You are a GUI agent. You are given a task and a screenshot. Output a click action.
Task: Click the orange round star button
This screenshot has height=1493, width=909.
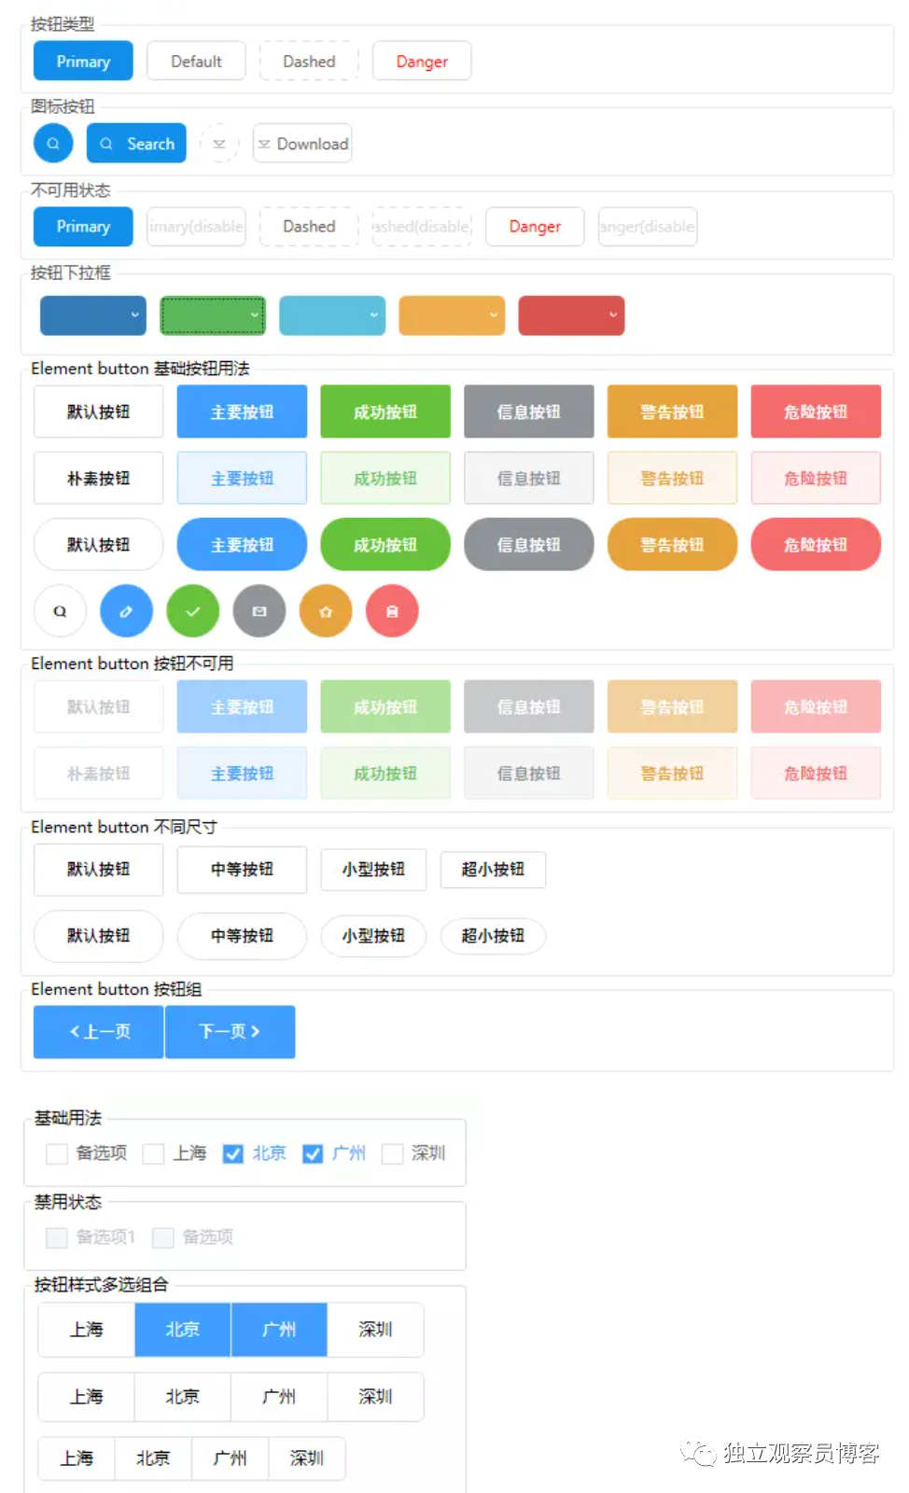[x=326, y=611]
